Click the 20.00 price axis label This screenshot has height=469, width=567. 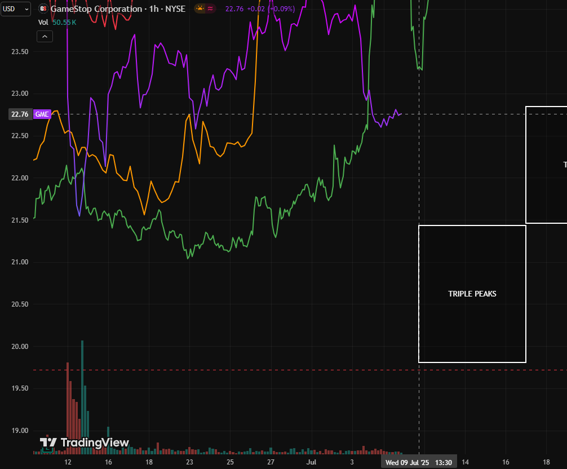coord(20,347)
